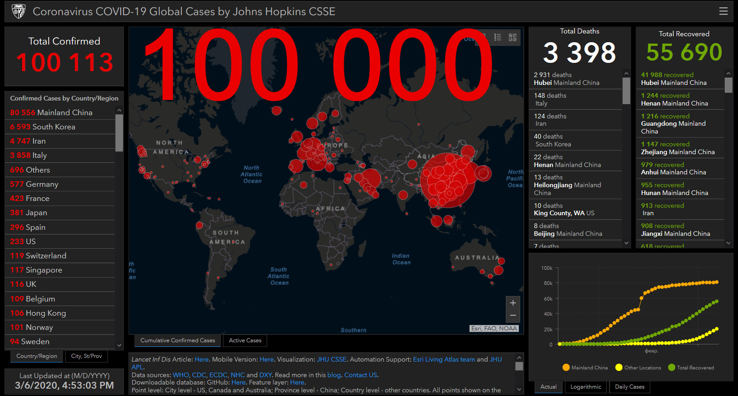The width and height of the screenshot is (738, 396).
Task: Click up arrow of info text scrollbar
Action: pyautogui.click(x=519, y=357)
